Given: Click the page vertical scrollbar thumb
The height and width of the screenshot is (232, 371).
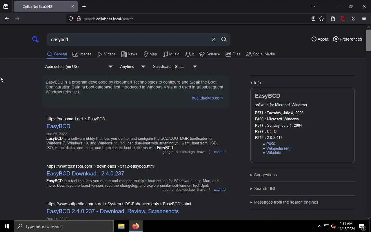Looking at the screenshot, I should coord(368,40).
